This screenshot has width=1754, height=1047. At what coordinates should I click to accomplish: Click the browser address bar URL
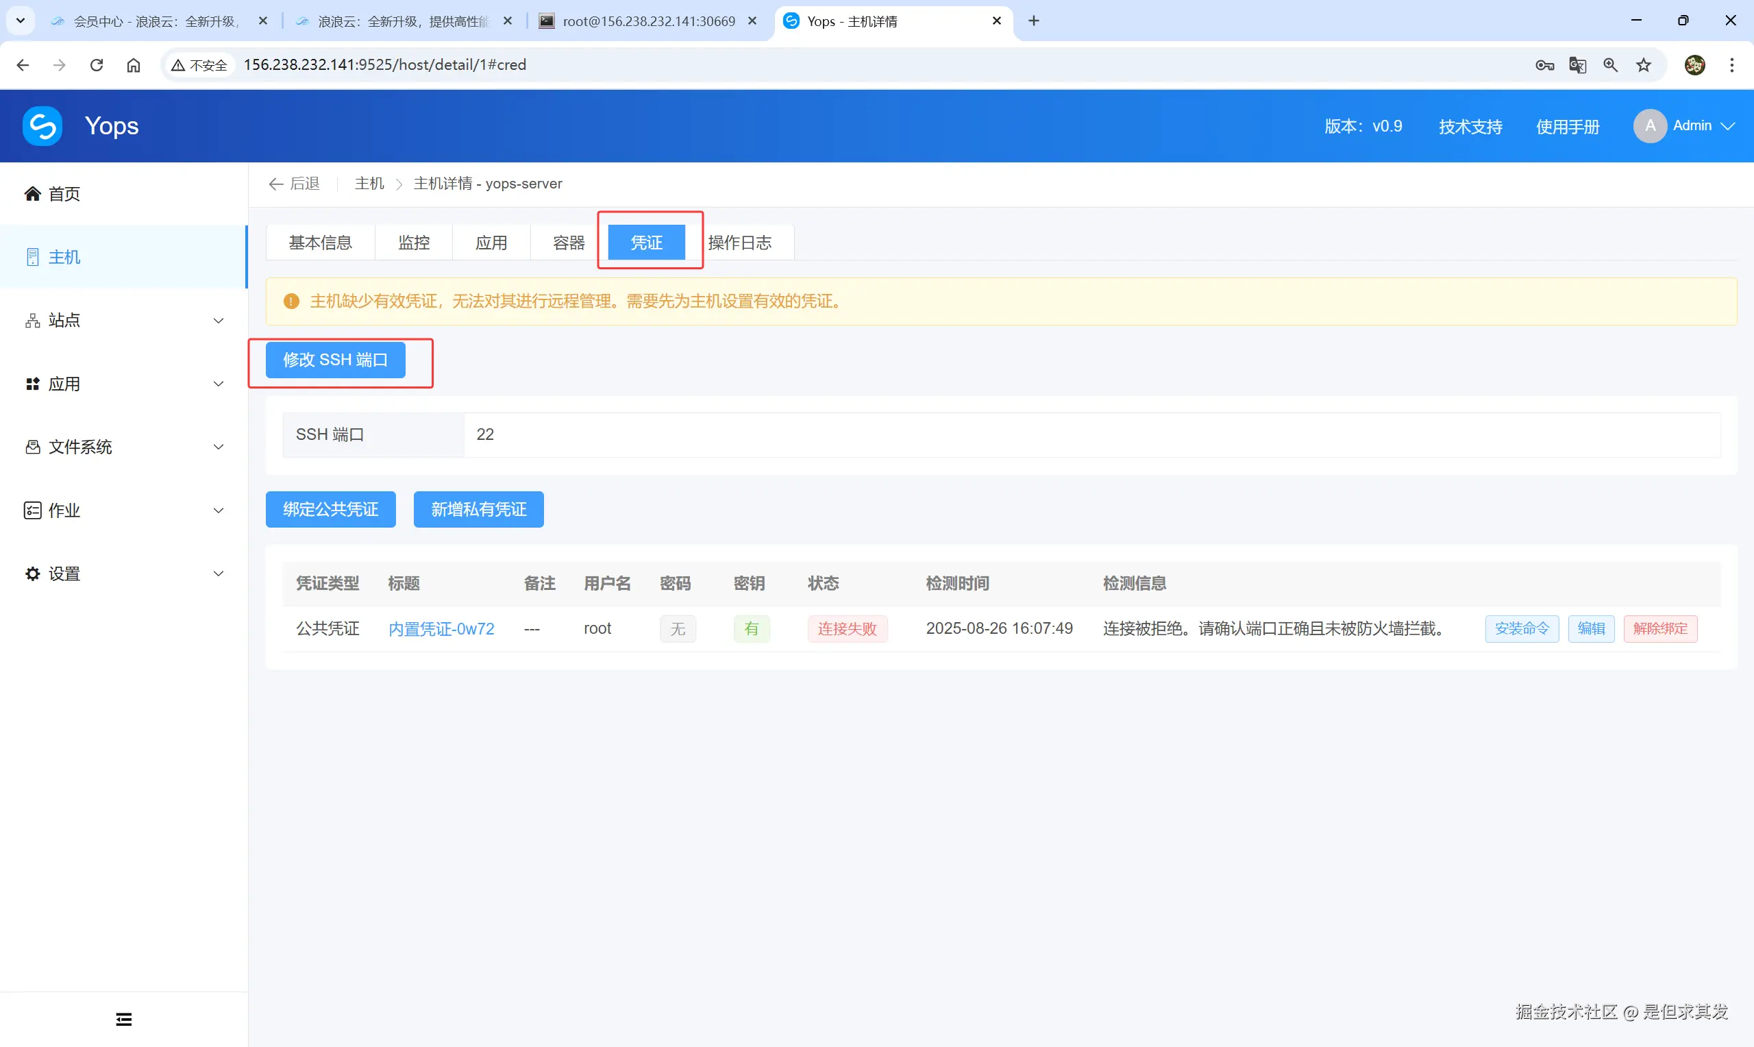tap(385, 65)
